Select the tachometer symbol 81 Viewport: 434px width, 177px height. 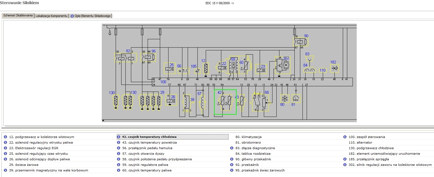296,99
